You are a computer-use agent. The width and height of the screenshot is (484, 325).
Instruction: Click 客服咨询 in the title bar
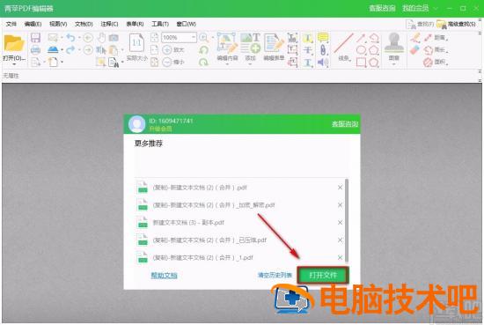(383, 8)
